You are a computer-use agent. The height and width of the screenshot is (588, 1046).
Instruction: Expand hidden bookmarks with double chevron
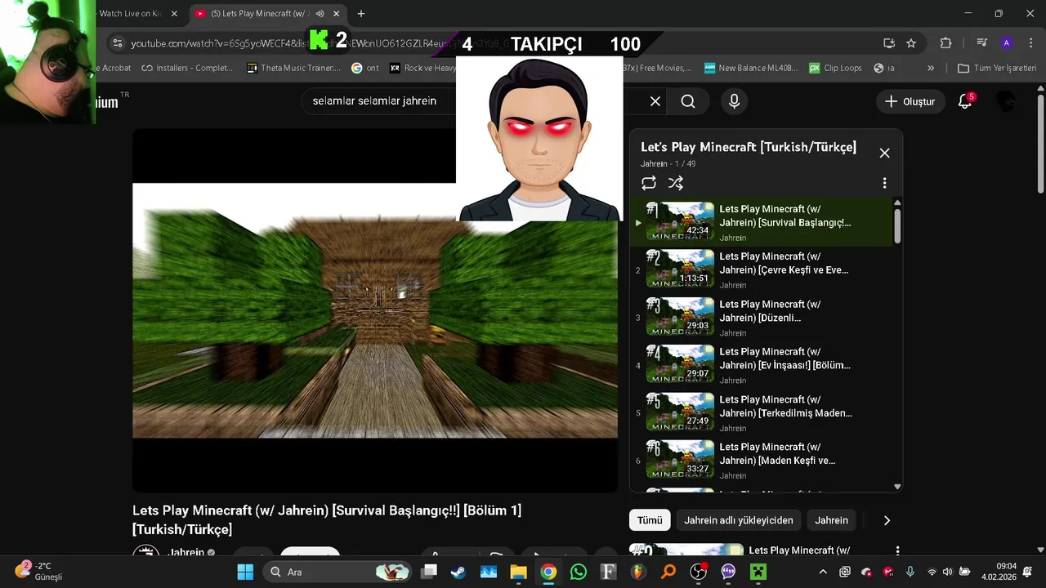(931, 68)
